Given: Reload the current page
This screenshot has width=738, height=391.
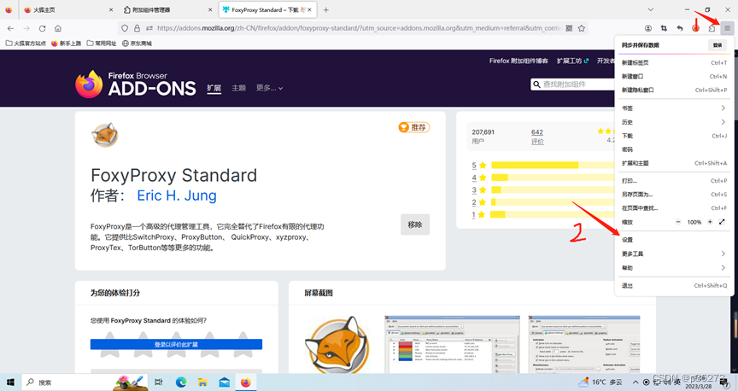Looking at the screenshot, I should (42, 28).
